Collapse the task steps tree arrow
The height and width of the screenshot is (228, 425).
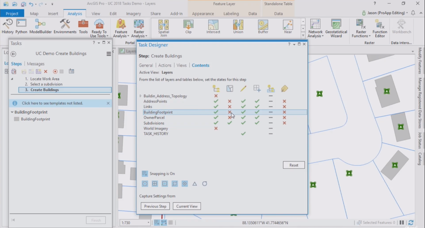click(12, 79)
